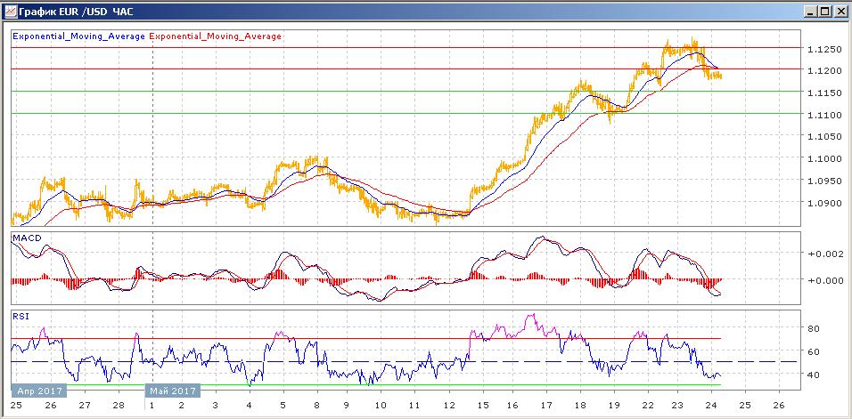The height and width of the screenshot is (419, 852).
Task: Click the red Exponential_Moving_Average legend label
Action: coord(215,36)
